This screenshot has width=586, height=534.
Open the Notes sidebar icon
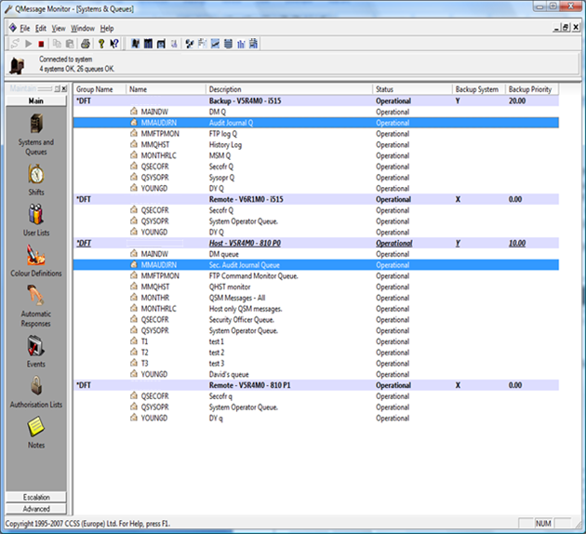36,427
